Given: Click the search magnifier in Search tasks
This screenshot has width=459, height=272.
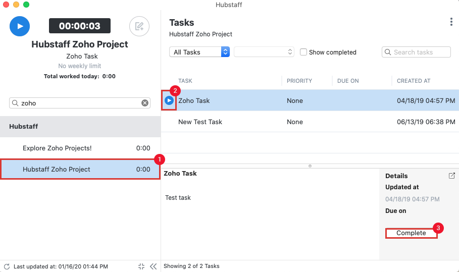Looking at the screenshot, I should click(388, 52).
